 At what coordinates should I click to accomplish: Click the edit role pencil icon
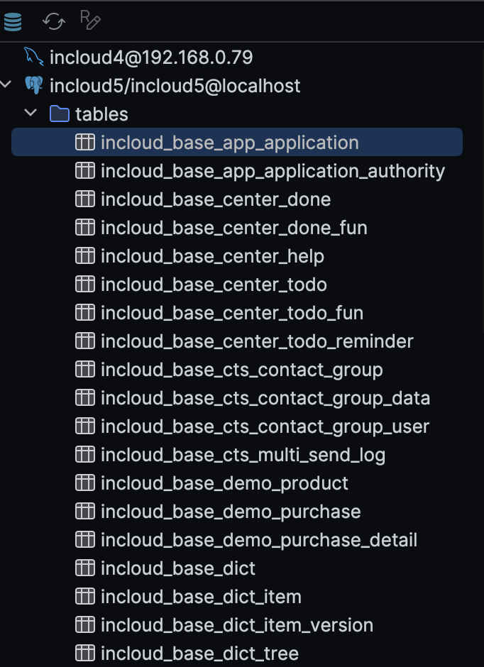tap(90, 21)
